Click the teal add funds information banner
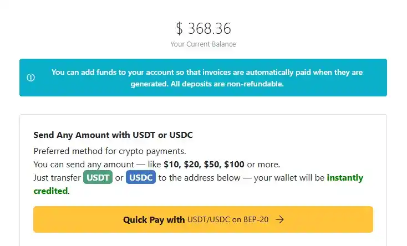Image resolution: width=407 pixels, height=246 pixels. click(203, 78)
